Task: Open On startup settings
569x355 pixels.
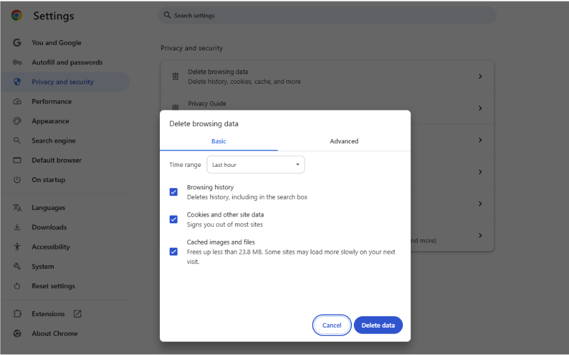Action: tap(48, 180)
